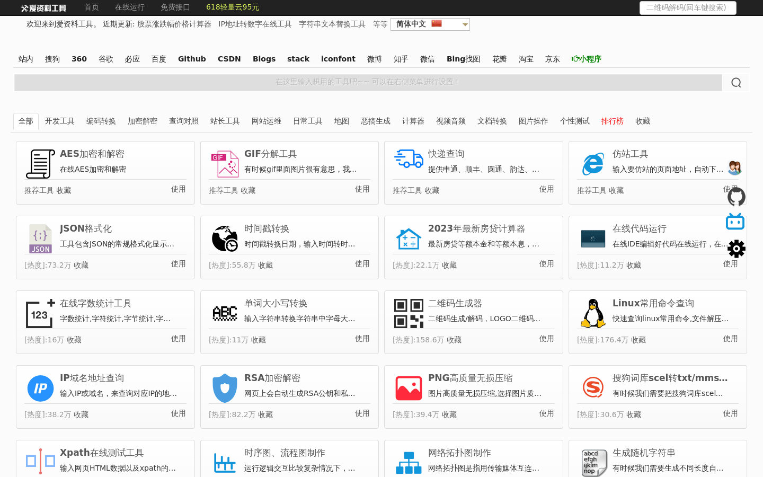This screenshot has width=763, height=477.
Task: Click the Linux penguin icon
Action: (x=593, y=313)
